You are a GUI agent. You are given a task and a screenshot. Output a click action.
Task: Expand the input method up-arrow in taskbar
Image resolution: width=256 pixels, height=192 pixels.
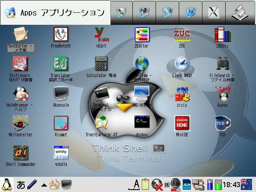tap(44, 185)
